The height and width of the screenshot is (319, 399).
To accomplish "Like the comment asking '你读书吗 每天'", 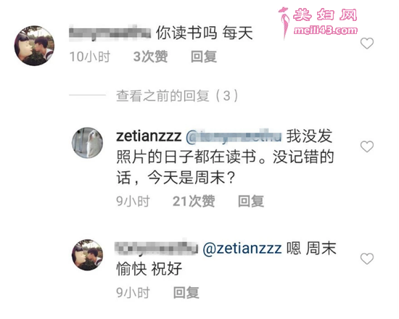I will [x=367, y=43].
